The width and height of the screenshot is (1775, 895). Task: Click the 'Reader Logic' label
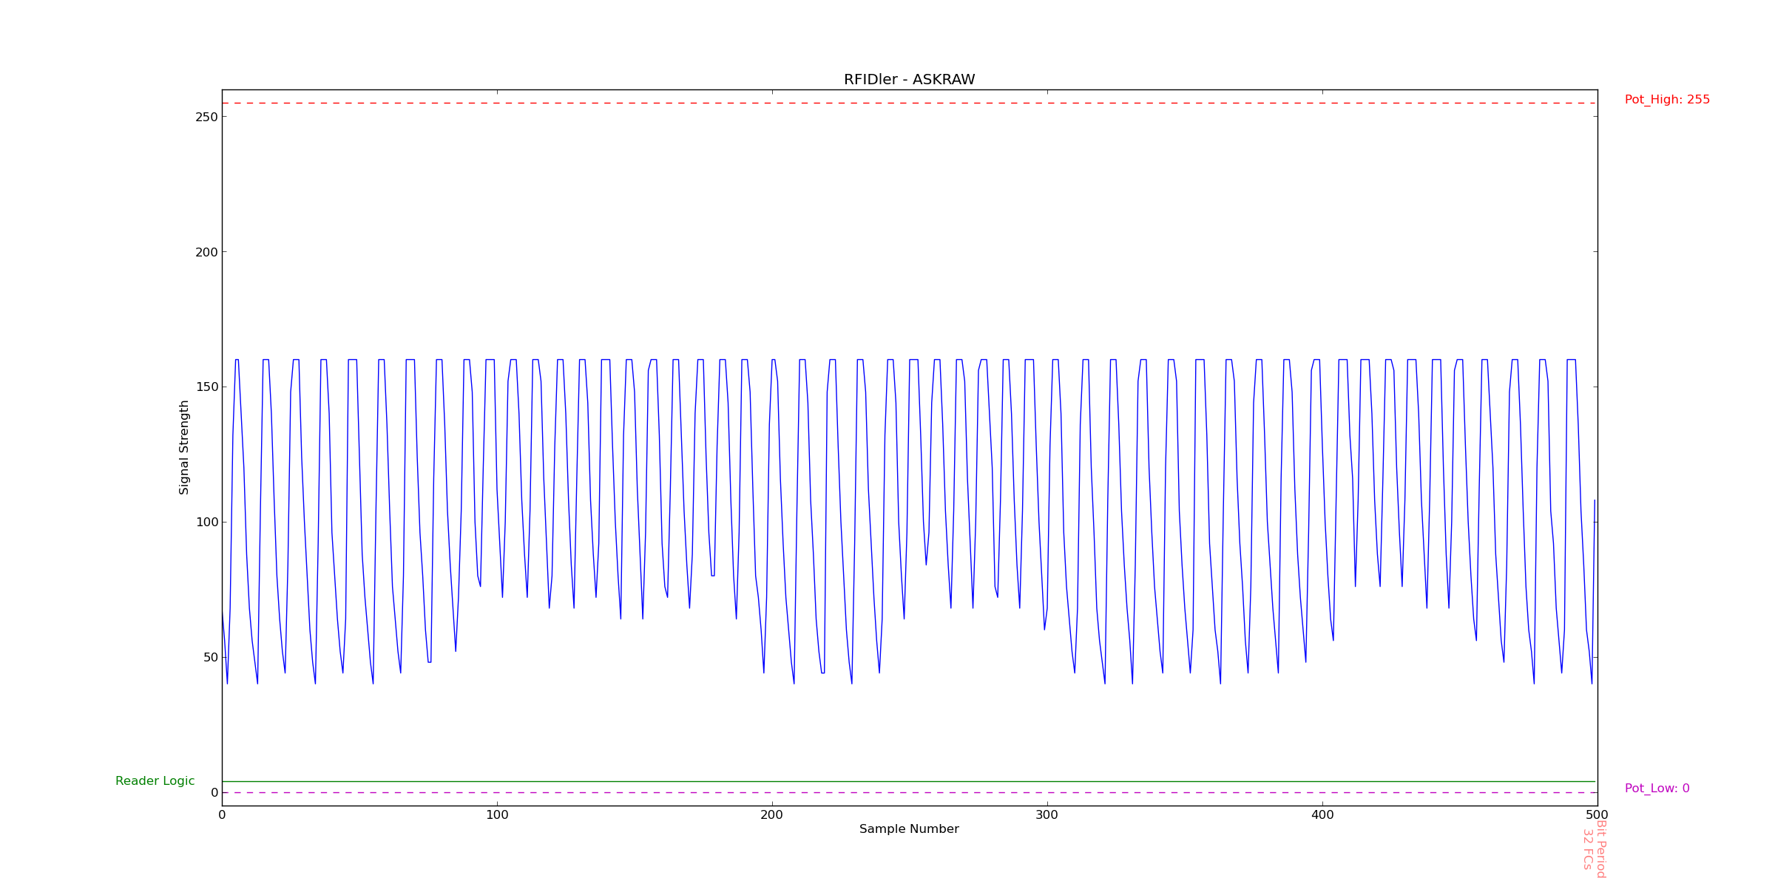(155, 781)
